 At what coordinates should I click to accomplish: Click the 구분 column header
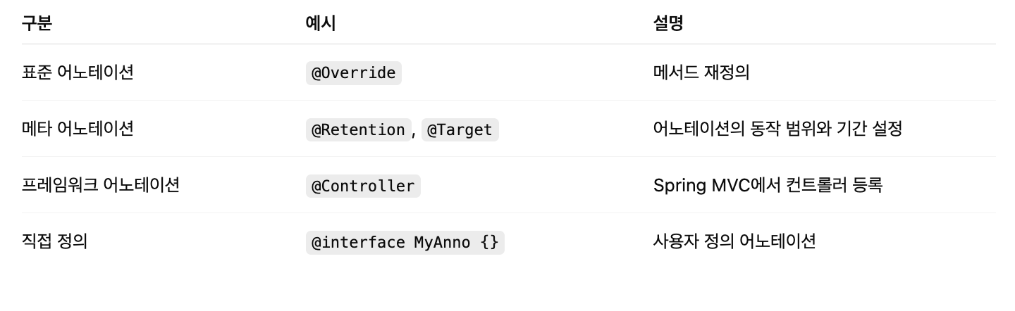(37, 23)
